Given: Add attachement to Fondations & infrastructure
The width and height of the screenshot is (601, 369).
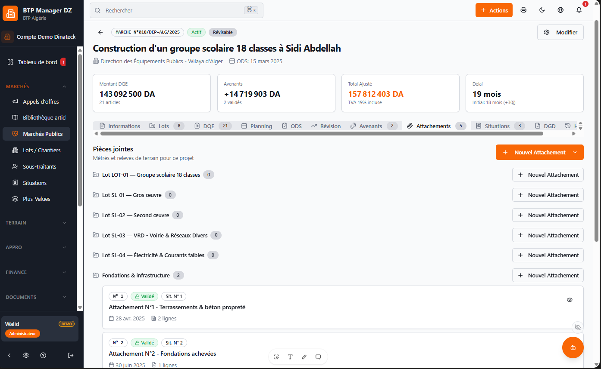Looking at the screenshot, I should point(548,275).
